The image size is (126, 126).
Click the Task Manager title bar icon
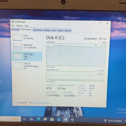(13, 22)
